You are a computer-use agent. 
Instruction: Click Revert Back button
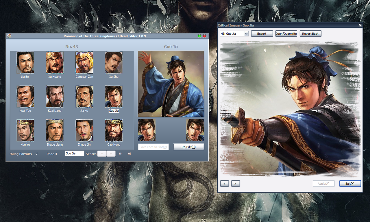click(x=310, y=34)
